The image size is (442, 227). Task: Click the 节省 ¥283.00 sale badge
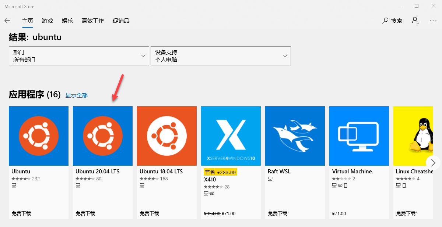click(220, 172)
